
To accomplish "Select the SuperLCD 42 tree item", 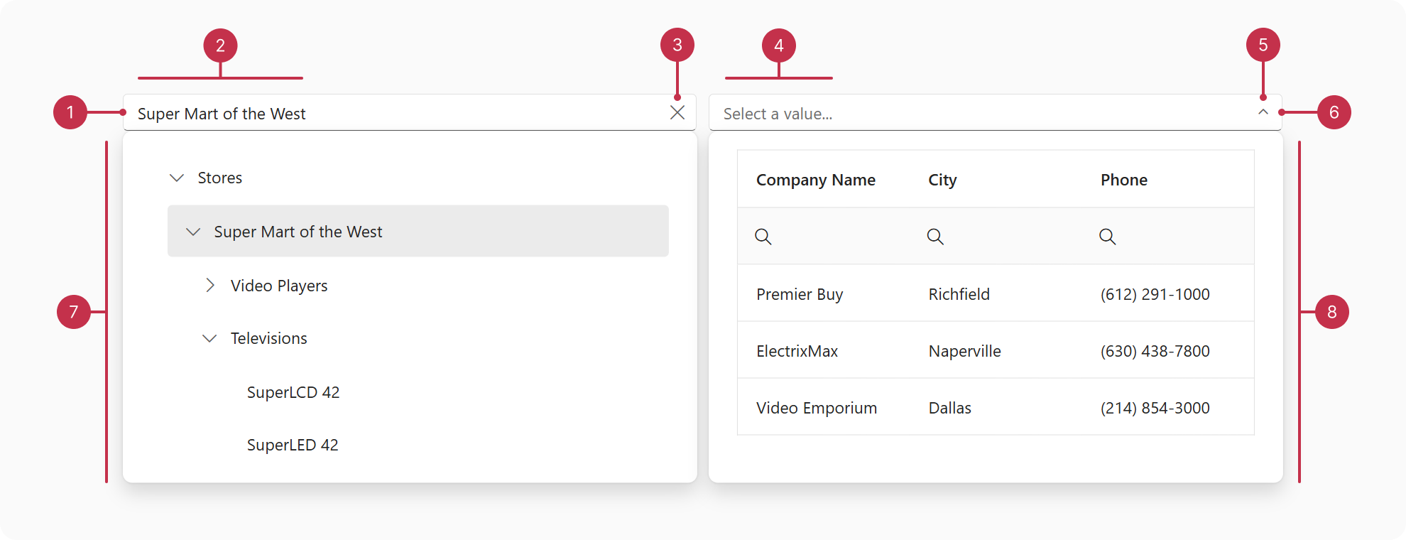I will [x=293, y=392].
